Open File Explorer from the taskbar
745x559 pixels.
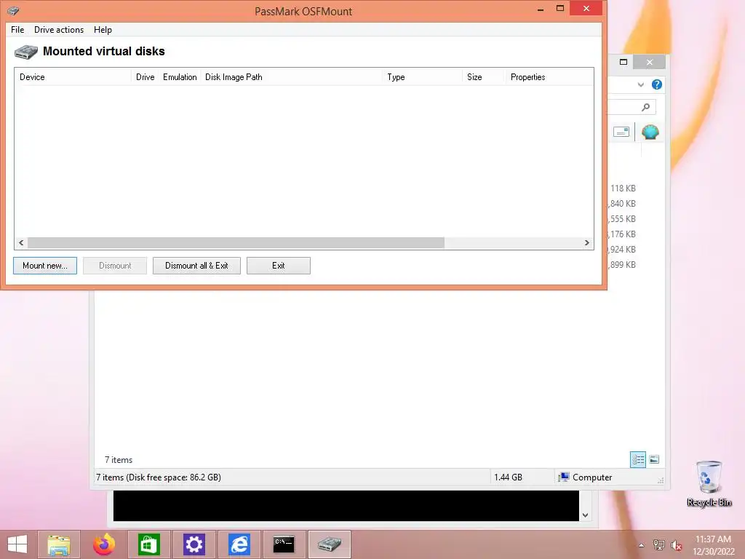click(x=59, y=544)
